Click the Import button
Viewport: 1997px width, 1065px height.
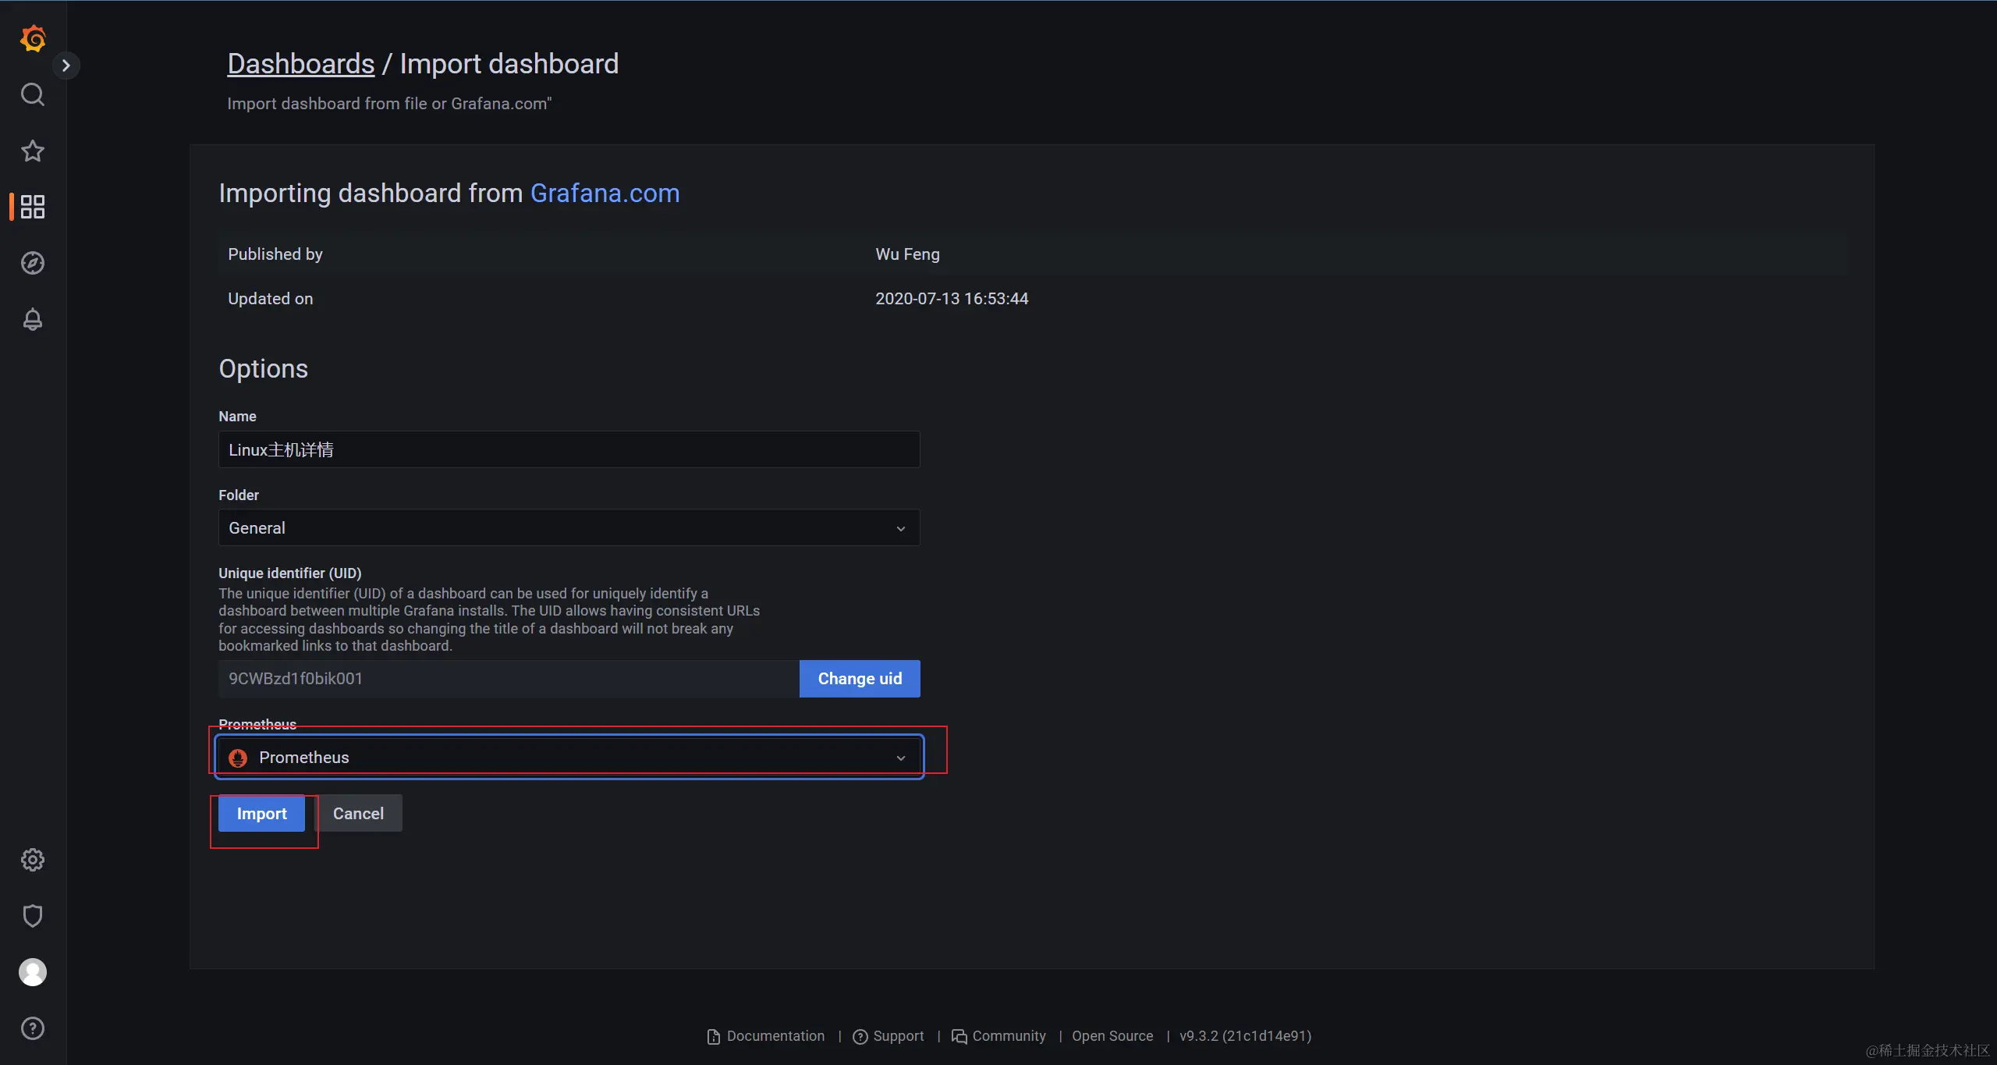(x=261, y=814)
